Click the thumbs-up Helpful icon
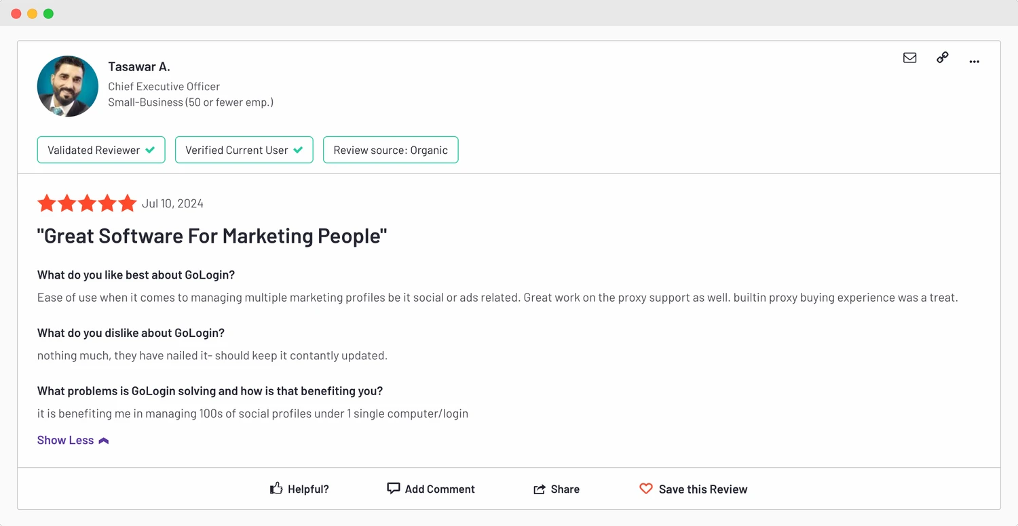Screen dimensions: 1018x526 276,489
